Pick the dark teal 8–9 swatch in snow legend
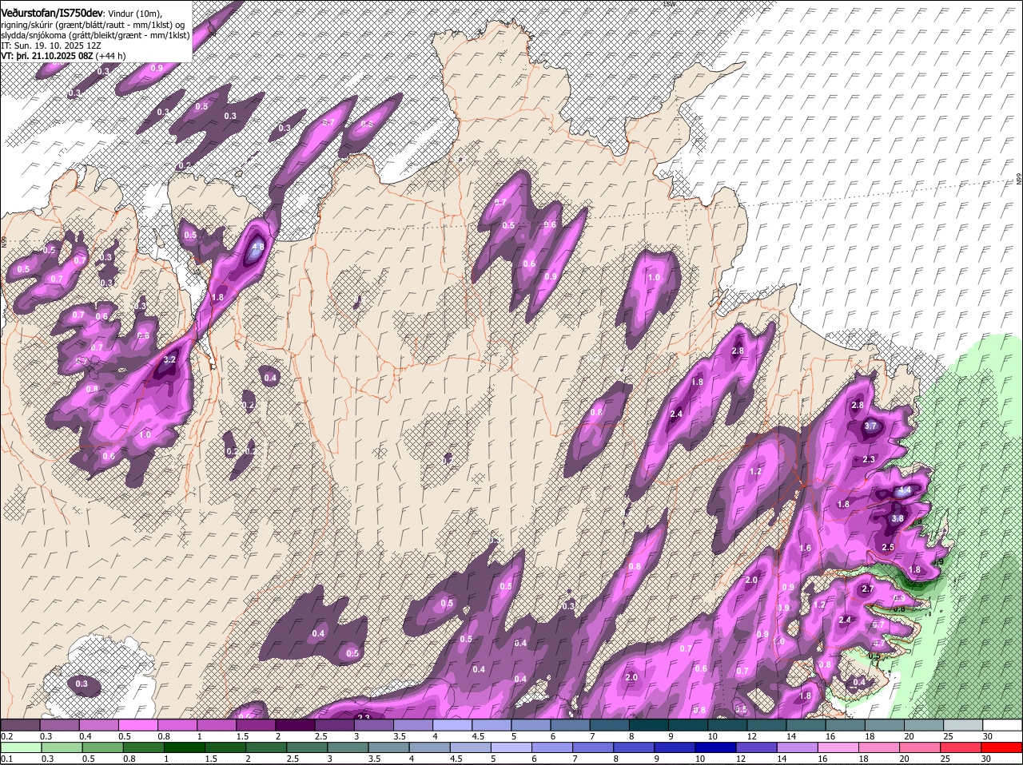 (649, 725)
